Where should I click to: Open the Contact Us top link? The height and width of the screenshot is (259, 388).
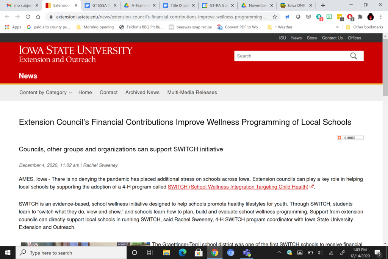click(x=332, y=38)
